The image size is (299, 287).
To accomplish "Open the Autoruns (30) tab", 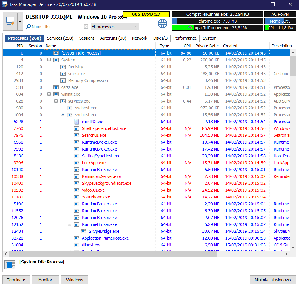I will coord(113,38).
